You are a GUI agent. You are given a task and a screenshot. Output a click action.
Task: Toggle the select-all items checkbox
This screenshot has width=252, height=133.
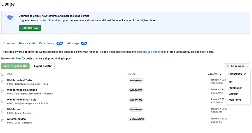tap(3, 74)
